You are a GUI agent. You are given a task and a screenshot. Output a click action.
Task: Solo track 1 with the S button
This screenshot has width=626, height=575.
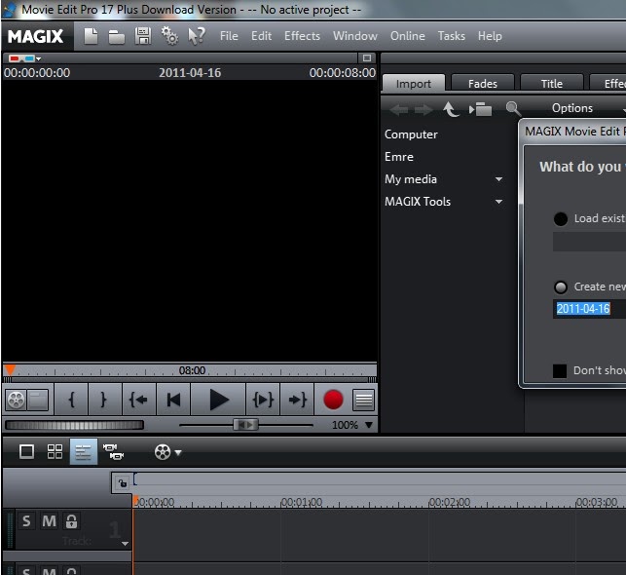pos(26,521)
